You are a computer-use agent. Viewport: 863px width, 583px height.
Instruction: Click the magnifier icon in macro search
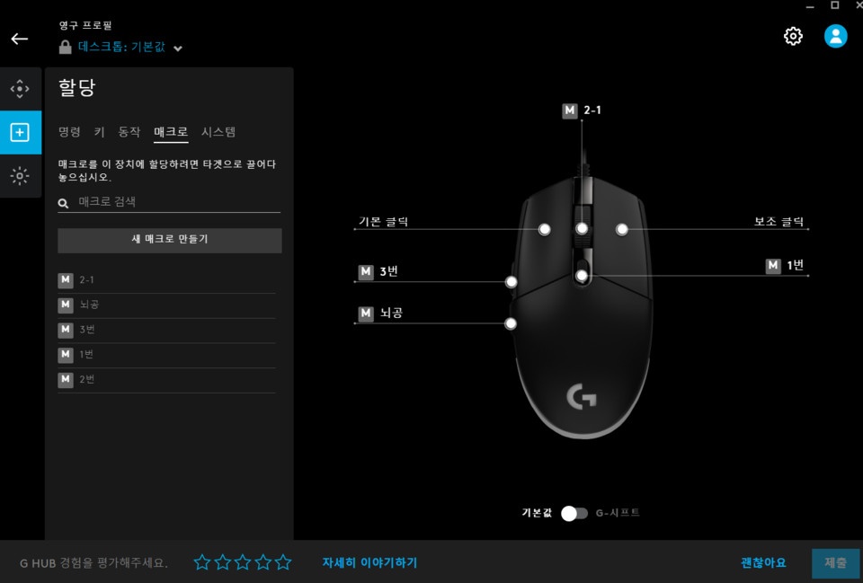pyautogui.click(x=64, y=204)
